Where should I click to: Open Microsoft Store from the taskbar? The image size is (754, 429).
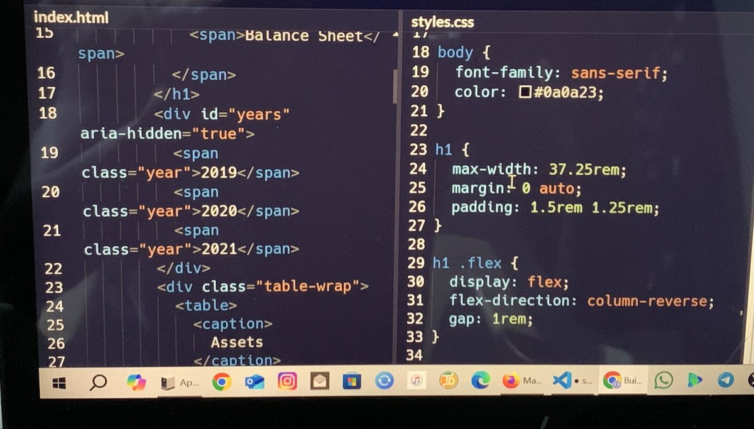pos(352,381)
